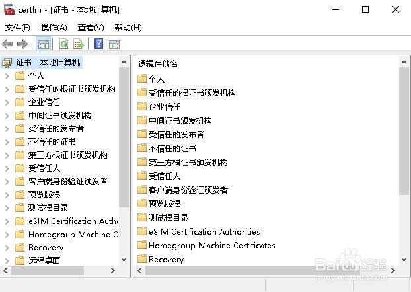Select 受信任的根证书颁发机构 in right pane list

pyautogui.click(x=192, y=92)
